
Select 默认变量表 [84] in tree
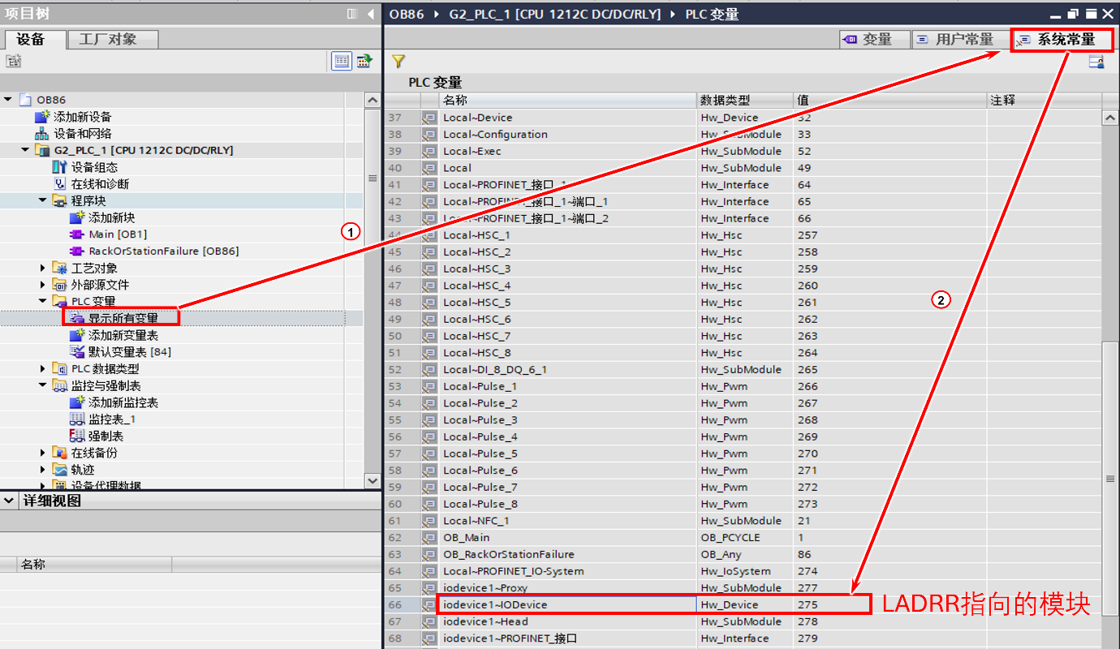click(129, 352)
